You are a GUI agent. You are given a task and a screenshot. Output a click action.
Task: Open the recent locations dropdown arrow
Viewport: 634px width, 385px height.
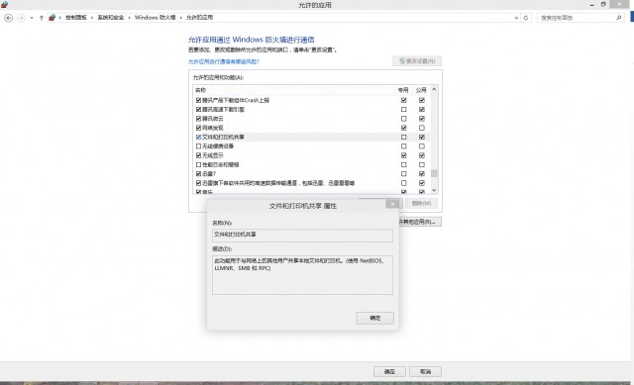pos(32,18)
